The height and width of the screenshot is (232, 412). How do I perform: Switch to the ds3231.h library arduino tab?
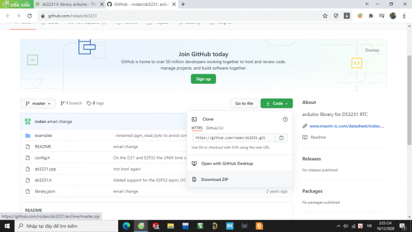tap(70, 4)
